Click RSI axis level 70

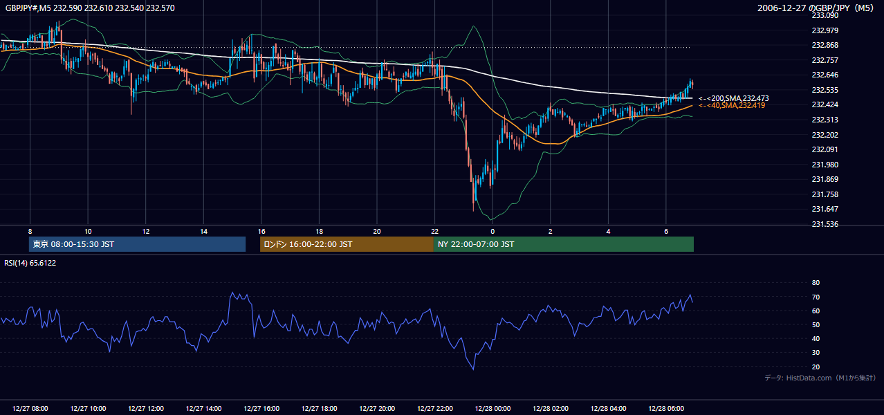coord(816,297)
